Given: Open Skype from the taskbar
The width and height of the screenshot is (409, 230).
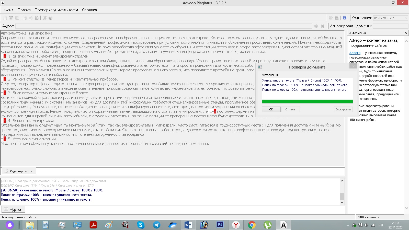Looking at the screenshot, I should (141, 225).
